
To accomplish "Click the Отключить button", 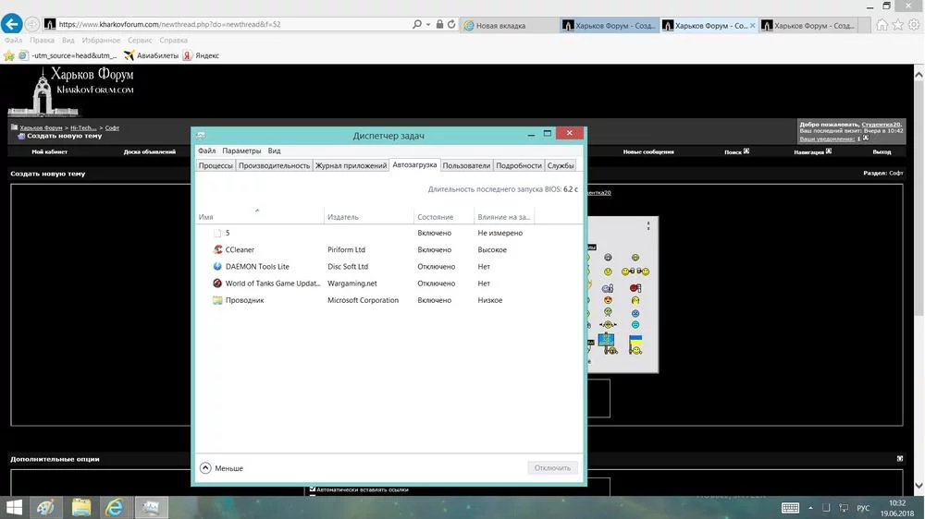I will pos(552,468).
